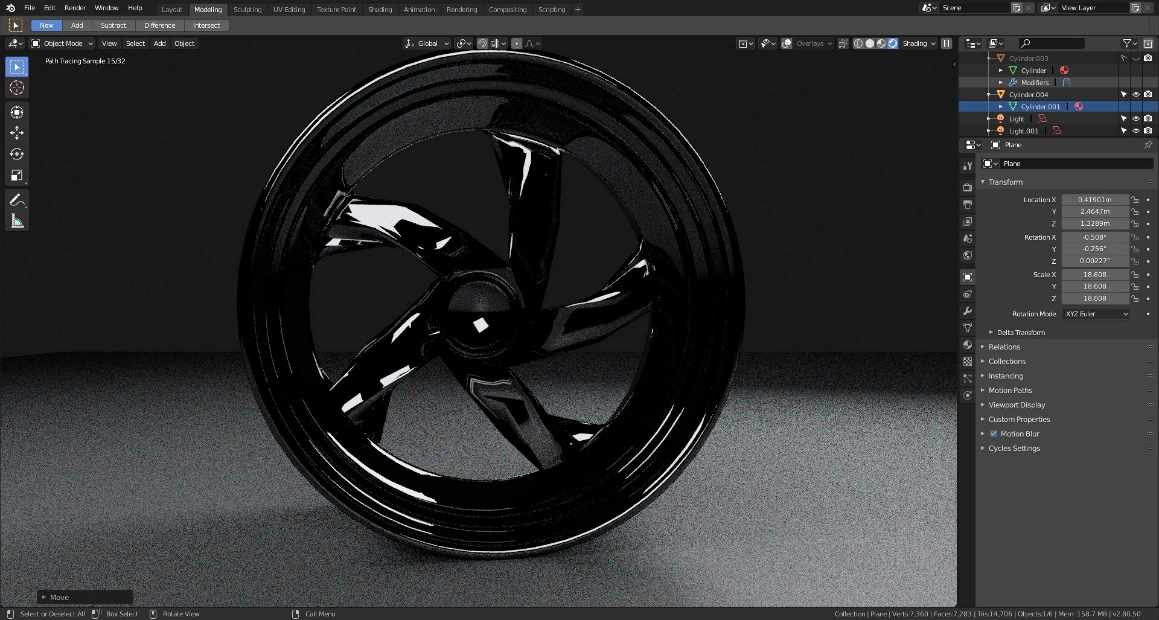The height and width of the screenshot is (620, 1159).
Task: Switch to solid viewport shading
Action: coord(870,43)
